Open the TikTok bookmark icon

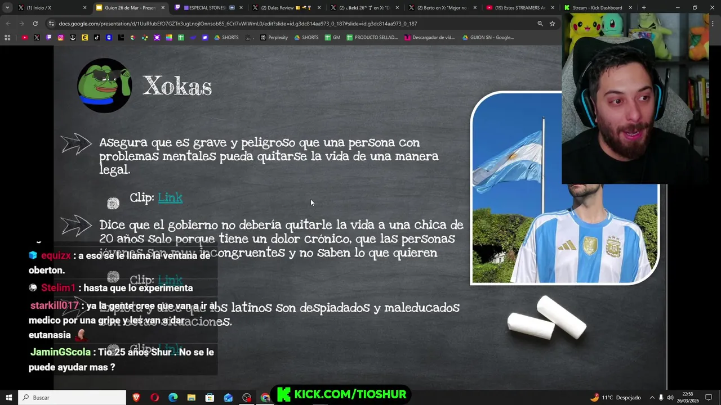tap(97, 38)
